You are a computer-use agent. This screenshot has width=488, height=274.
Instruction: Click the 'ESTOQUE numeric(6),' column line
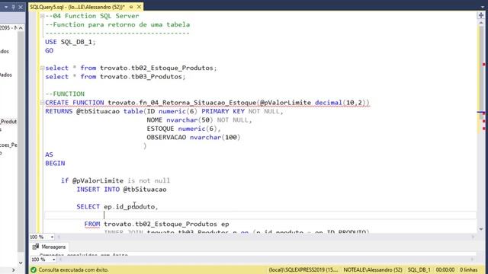(184, 129)
